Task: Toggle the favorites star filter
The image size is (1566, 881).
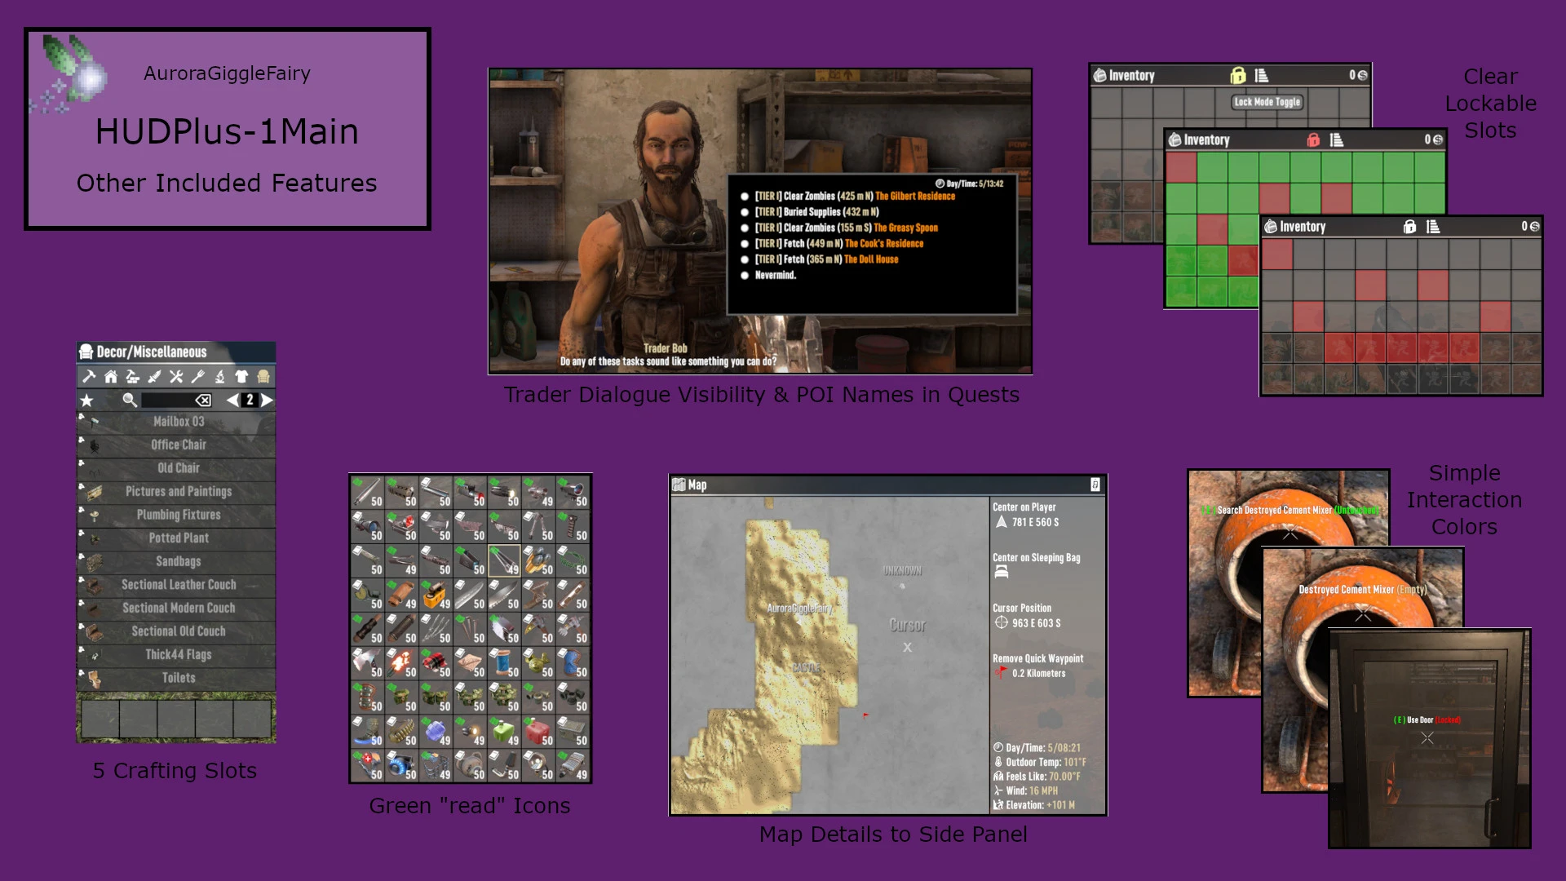Action: click(x=86, y=401)
